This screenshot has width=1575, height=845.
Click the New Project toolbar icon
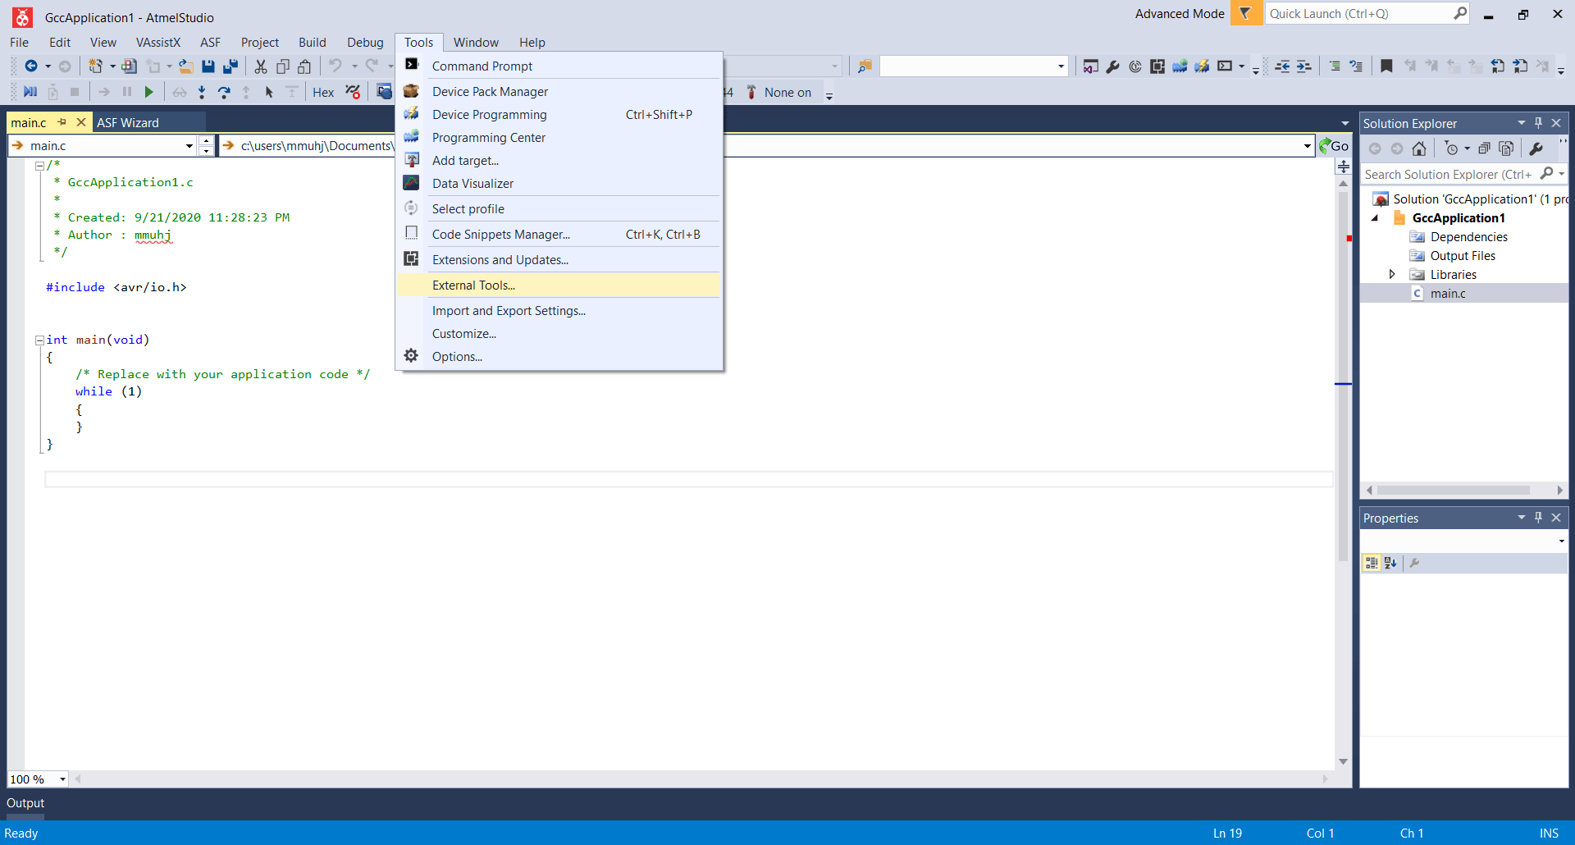click(x=96, y=66)
